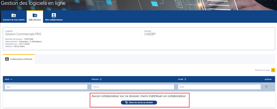277x109 pixels.
Task: Click the person icon beside Collaborateurs attribués
Action: point(7,59)
